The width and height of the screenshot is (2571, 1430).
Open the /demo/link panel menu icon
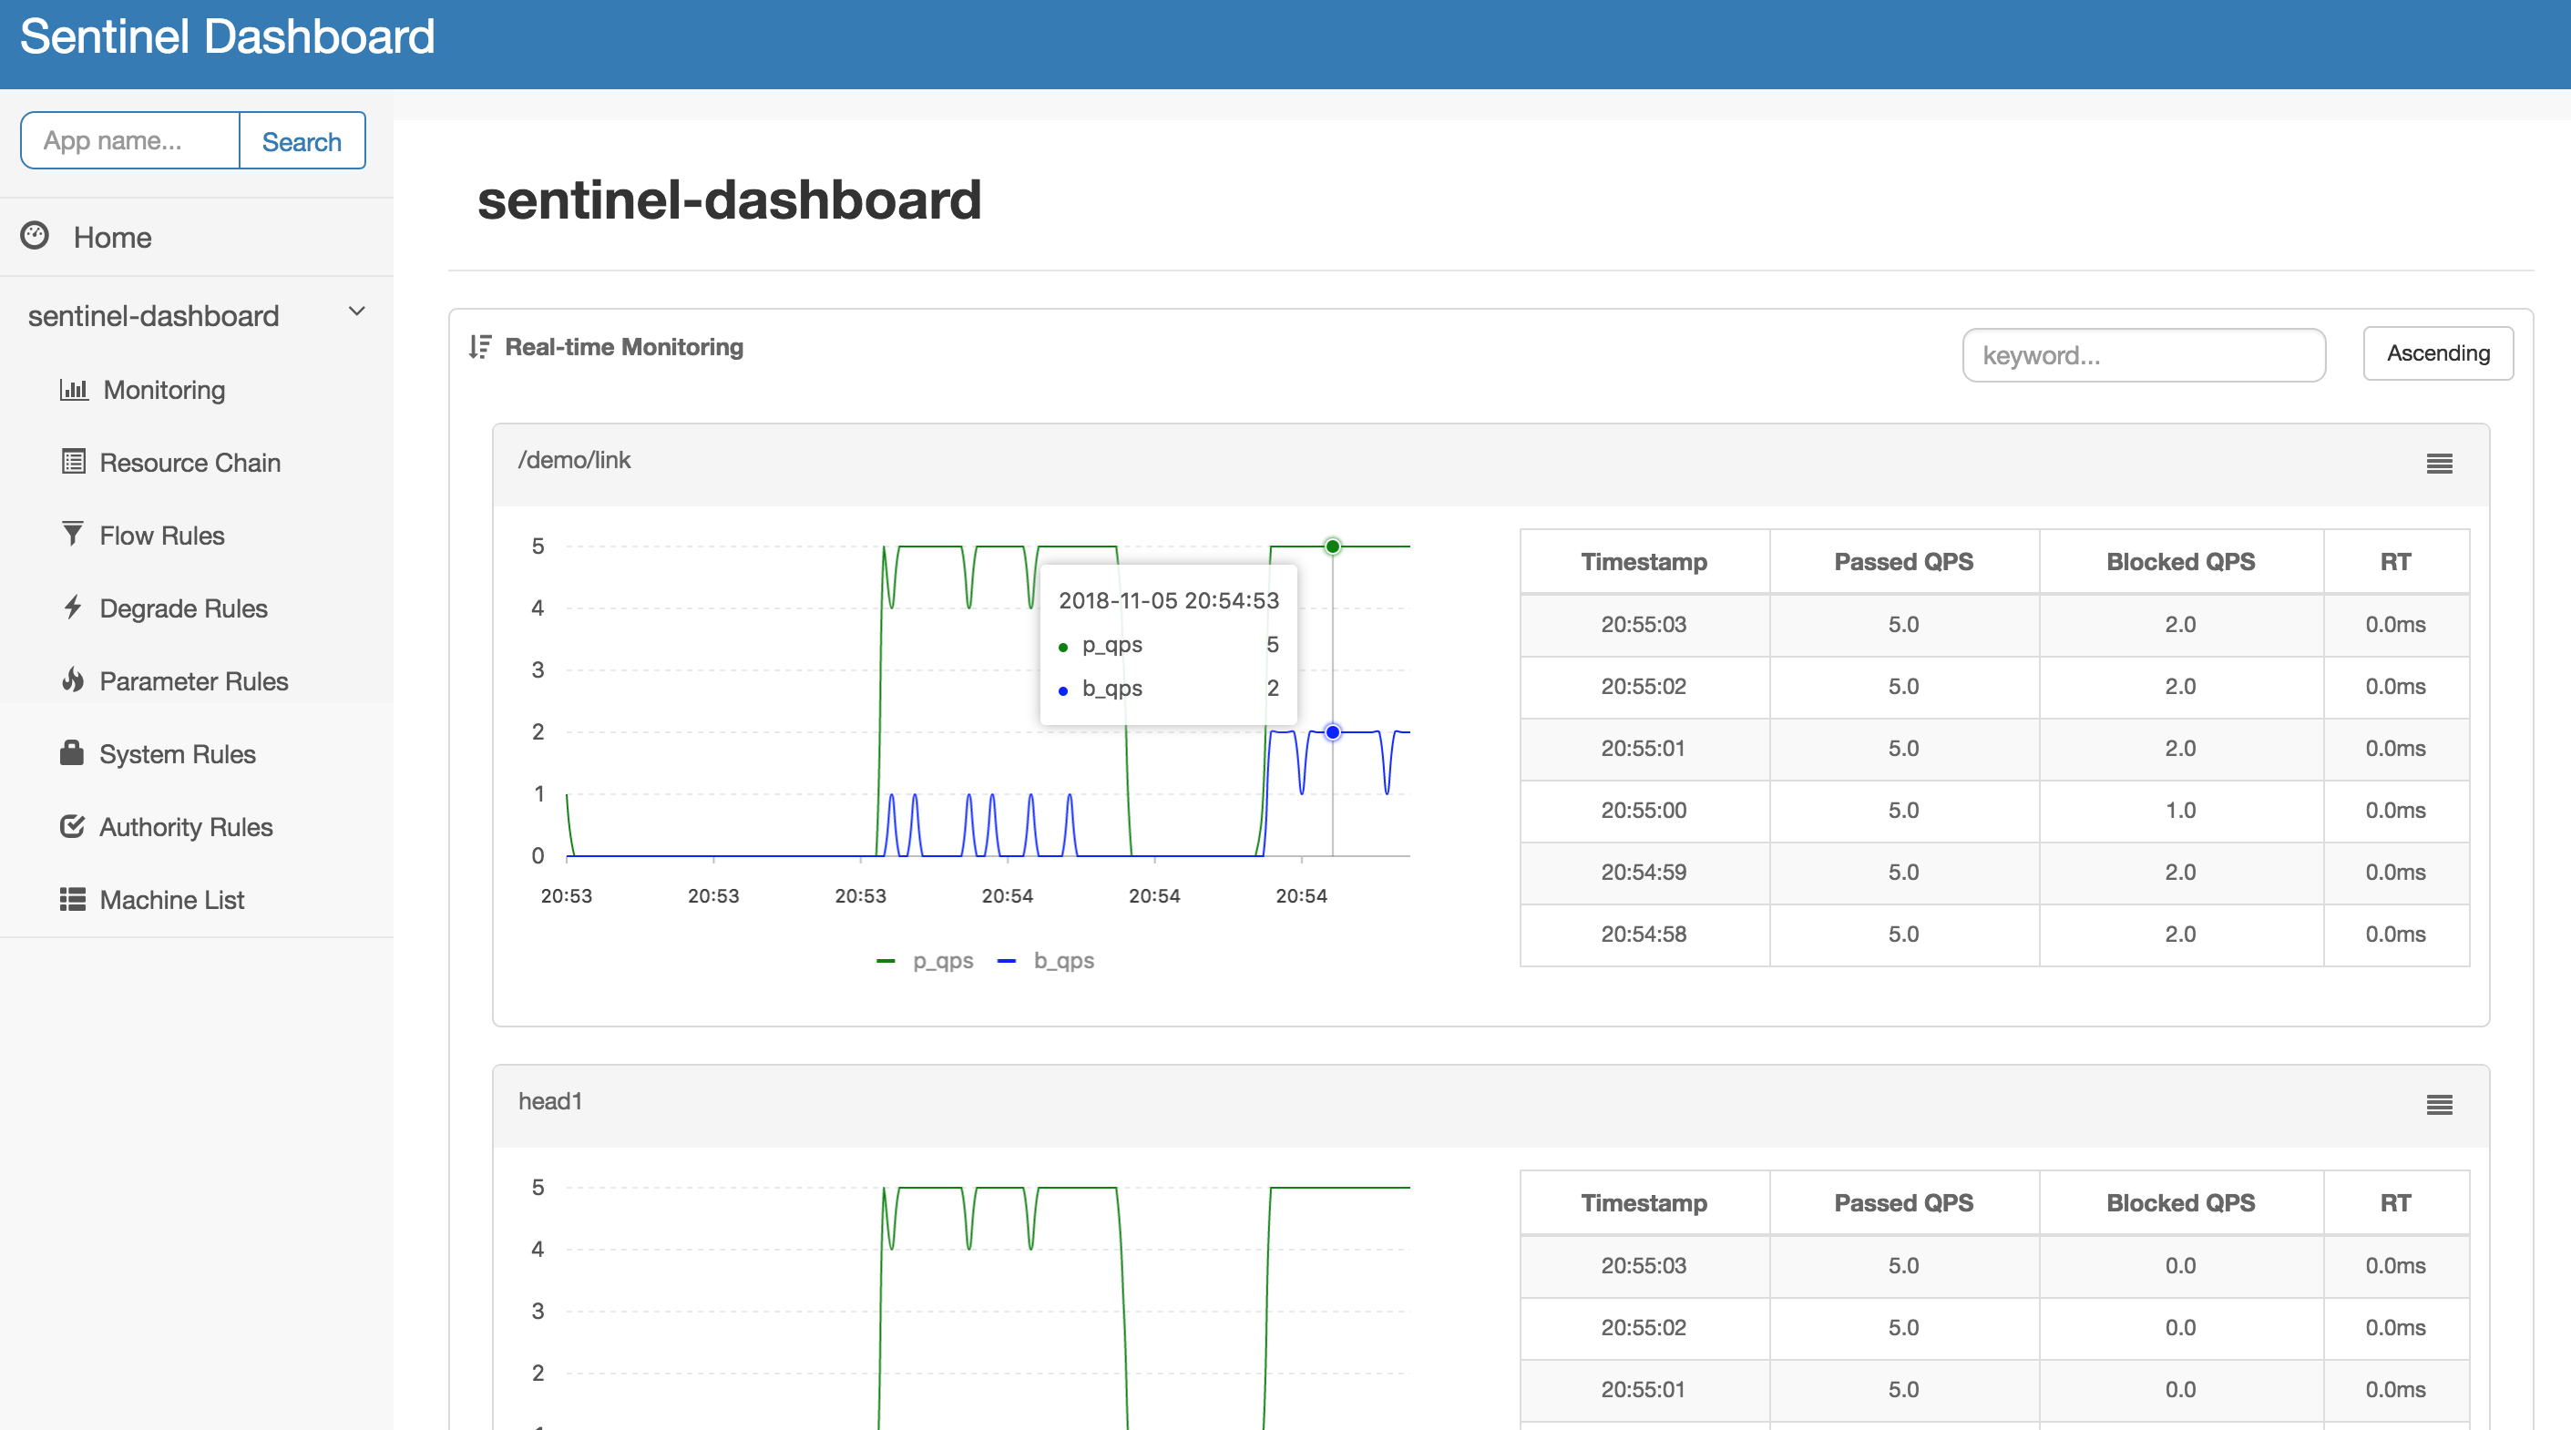point(2439,463)
